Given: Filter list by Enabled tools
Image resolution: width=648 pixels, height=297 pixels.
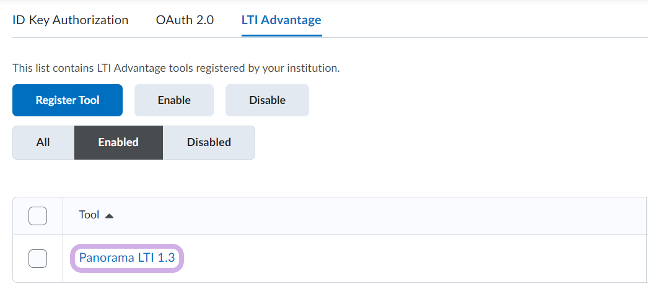Looking at the screenshot, I should 118,142.
